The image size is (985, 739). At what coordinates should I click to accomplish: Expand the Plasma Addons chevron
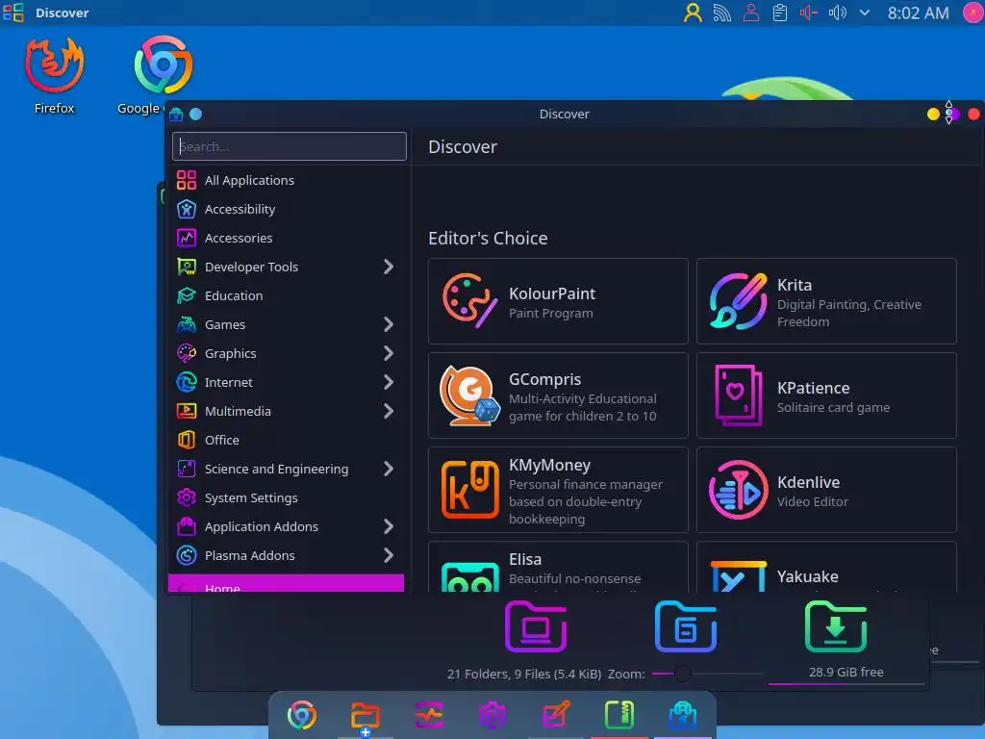pyautogui.click(x=389, y=555)
